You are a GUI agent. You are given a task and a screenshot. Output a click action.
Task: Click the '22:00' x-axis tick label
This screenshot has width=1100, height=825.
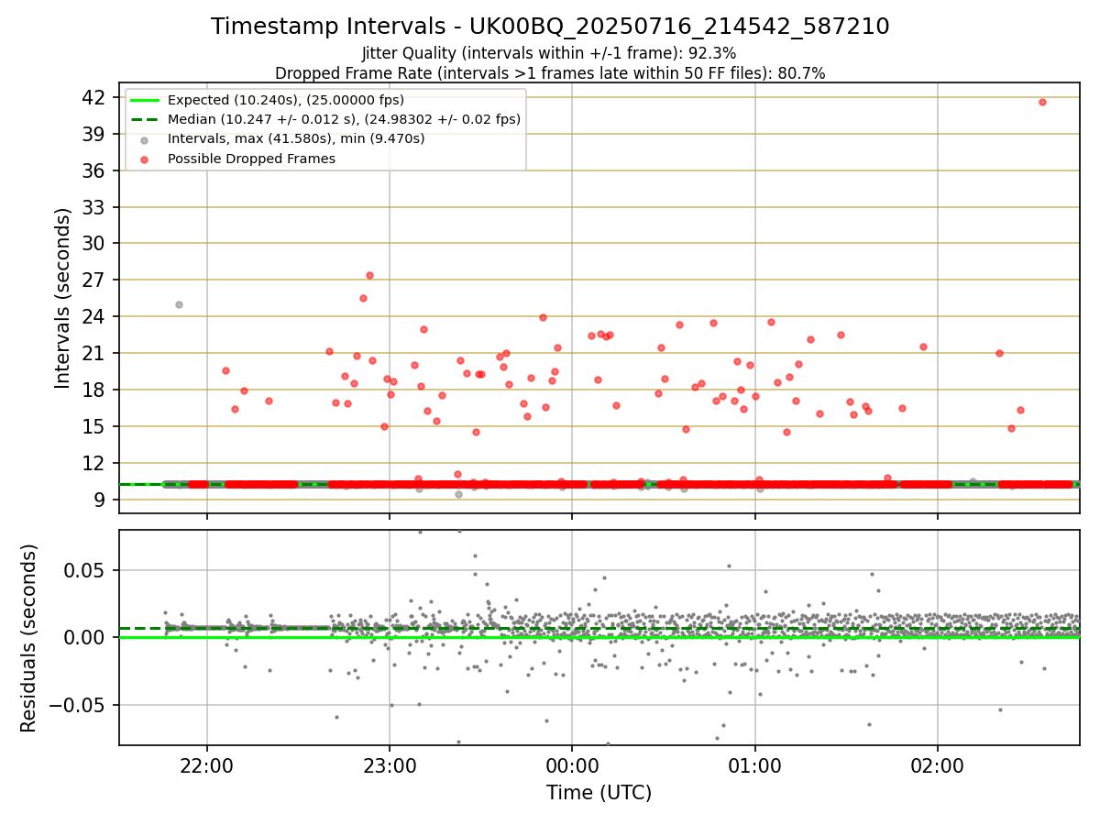click(x=207, y=765)
